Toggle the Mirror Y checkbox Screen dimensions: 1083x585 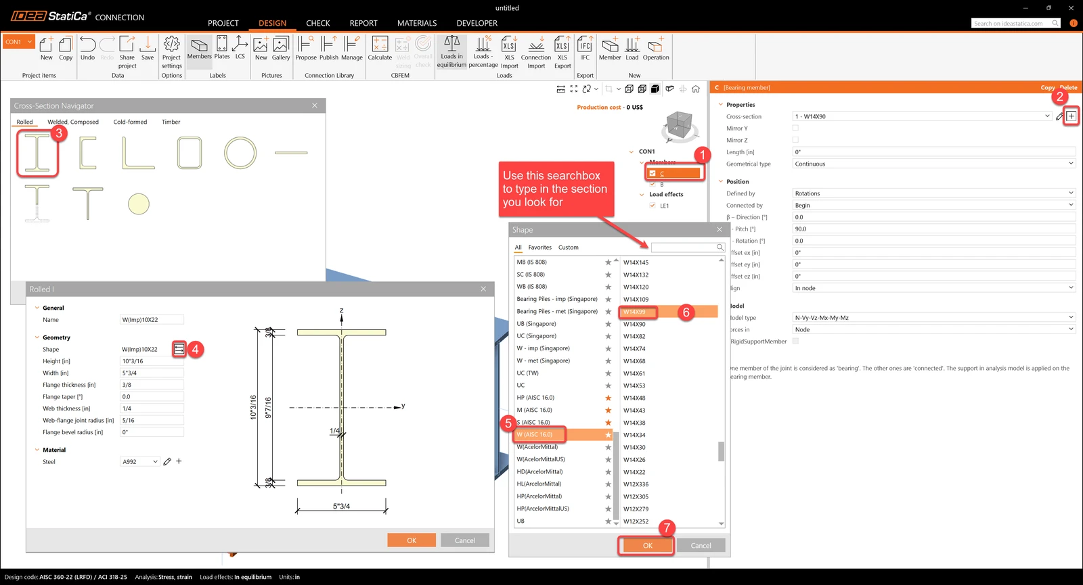[x=795, y=128]
